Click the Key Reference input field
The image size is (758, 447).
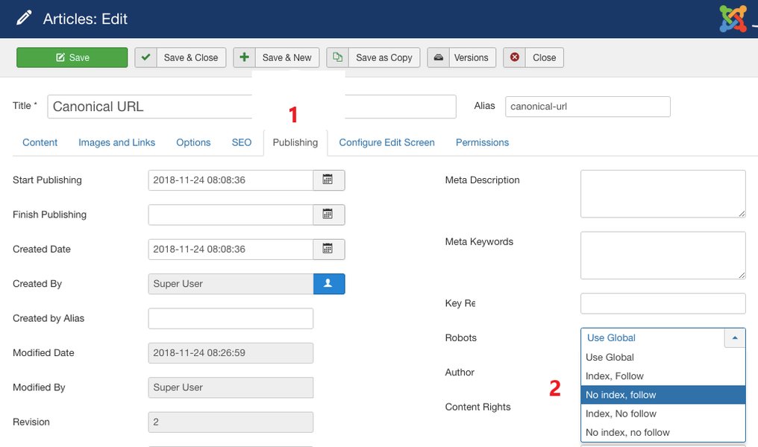tap(663, 304)
